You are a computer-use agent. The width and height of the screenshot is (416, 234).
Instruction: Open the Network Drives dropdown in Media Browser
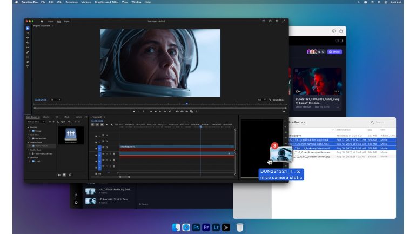[x=37, y=122]
